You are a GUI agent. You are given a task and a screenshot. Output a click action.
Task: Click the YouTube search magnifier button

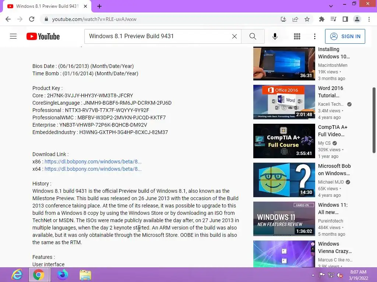click(253, 36)
